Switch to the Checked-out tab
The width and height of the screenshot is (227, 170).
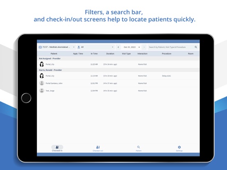98,148
